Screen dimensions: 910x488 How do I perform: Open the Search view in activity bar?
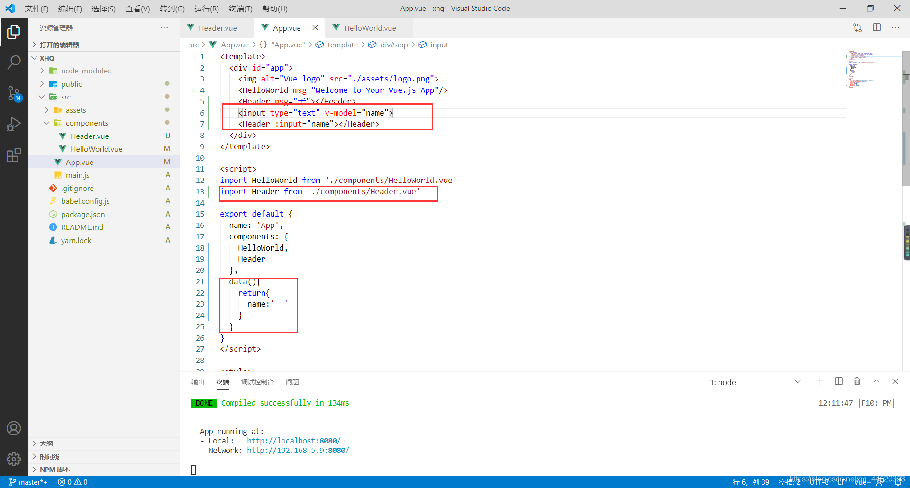[14, 62]
